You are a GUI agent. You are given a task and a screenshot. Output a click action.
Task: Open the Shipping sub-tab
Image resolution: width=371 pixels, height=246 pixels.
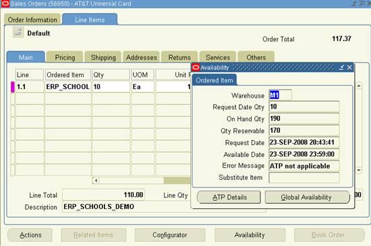click(x=103, y=57)
